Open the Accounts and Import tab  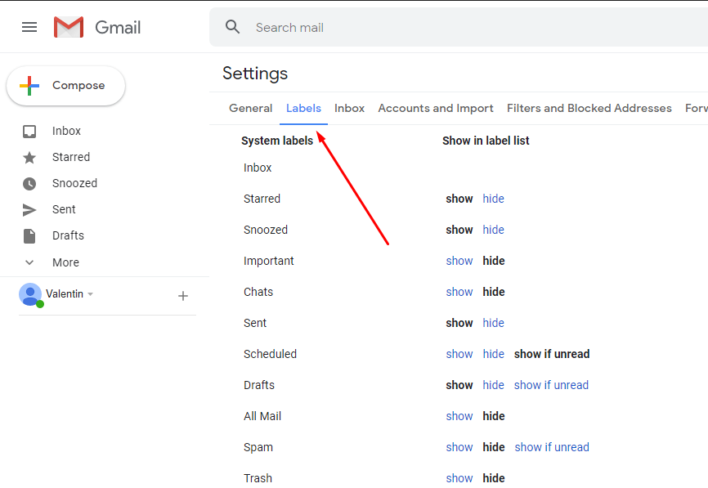436,108
